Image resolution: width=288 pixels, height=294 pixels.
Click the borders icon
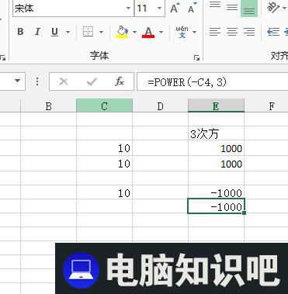88,32
